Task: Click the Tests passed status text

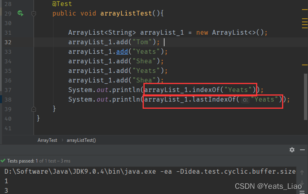Action: point(39,161)
